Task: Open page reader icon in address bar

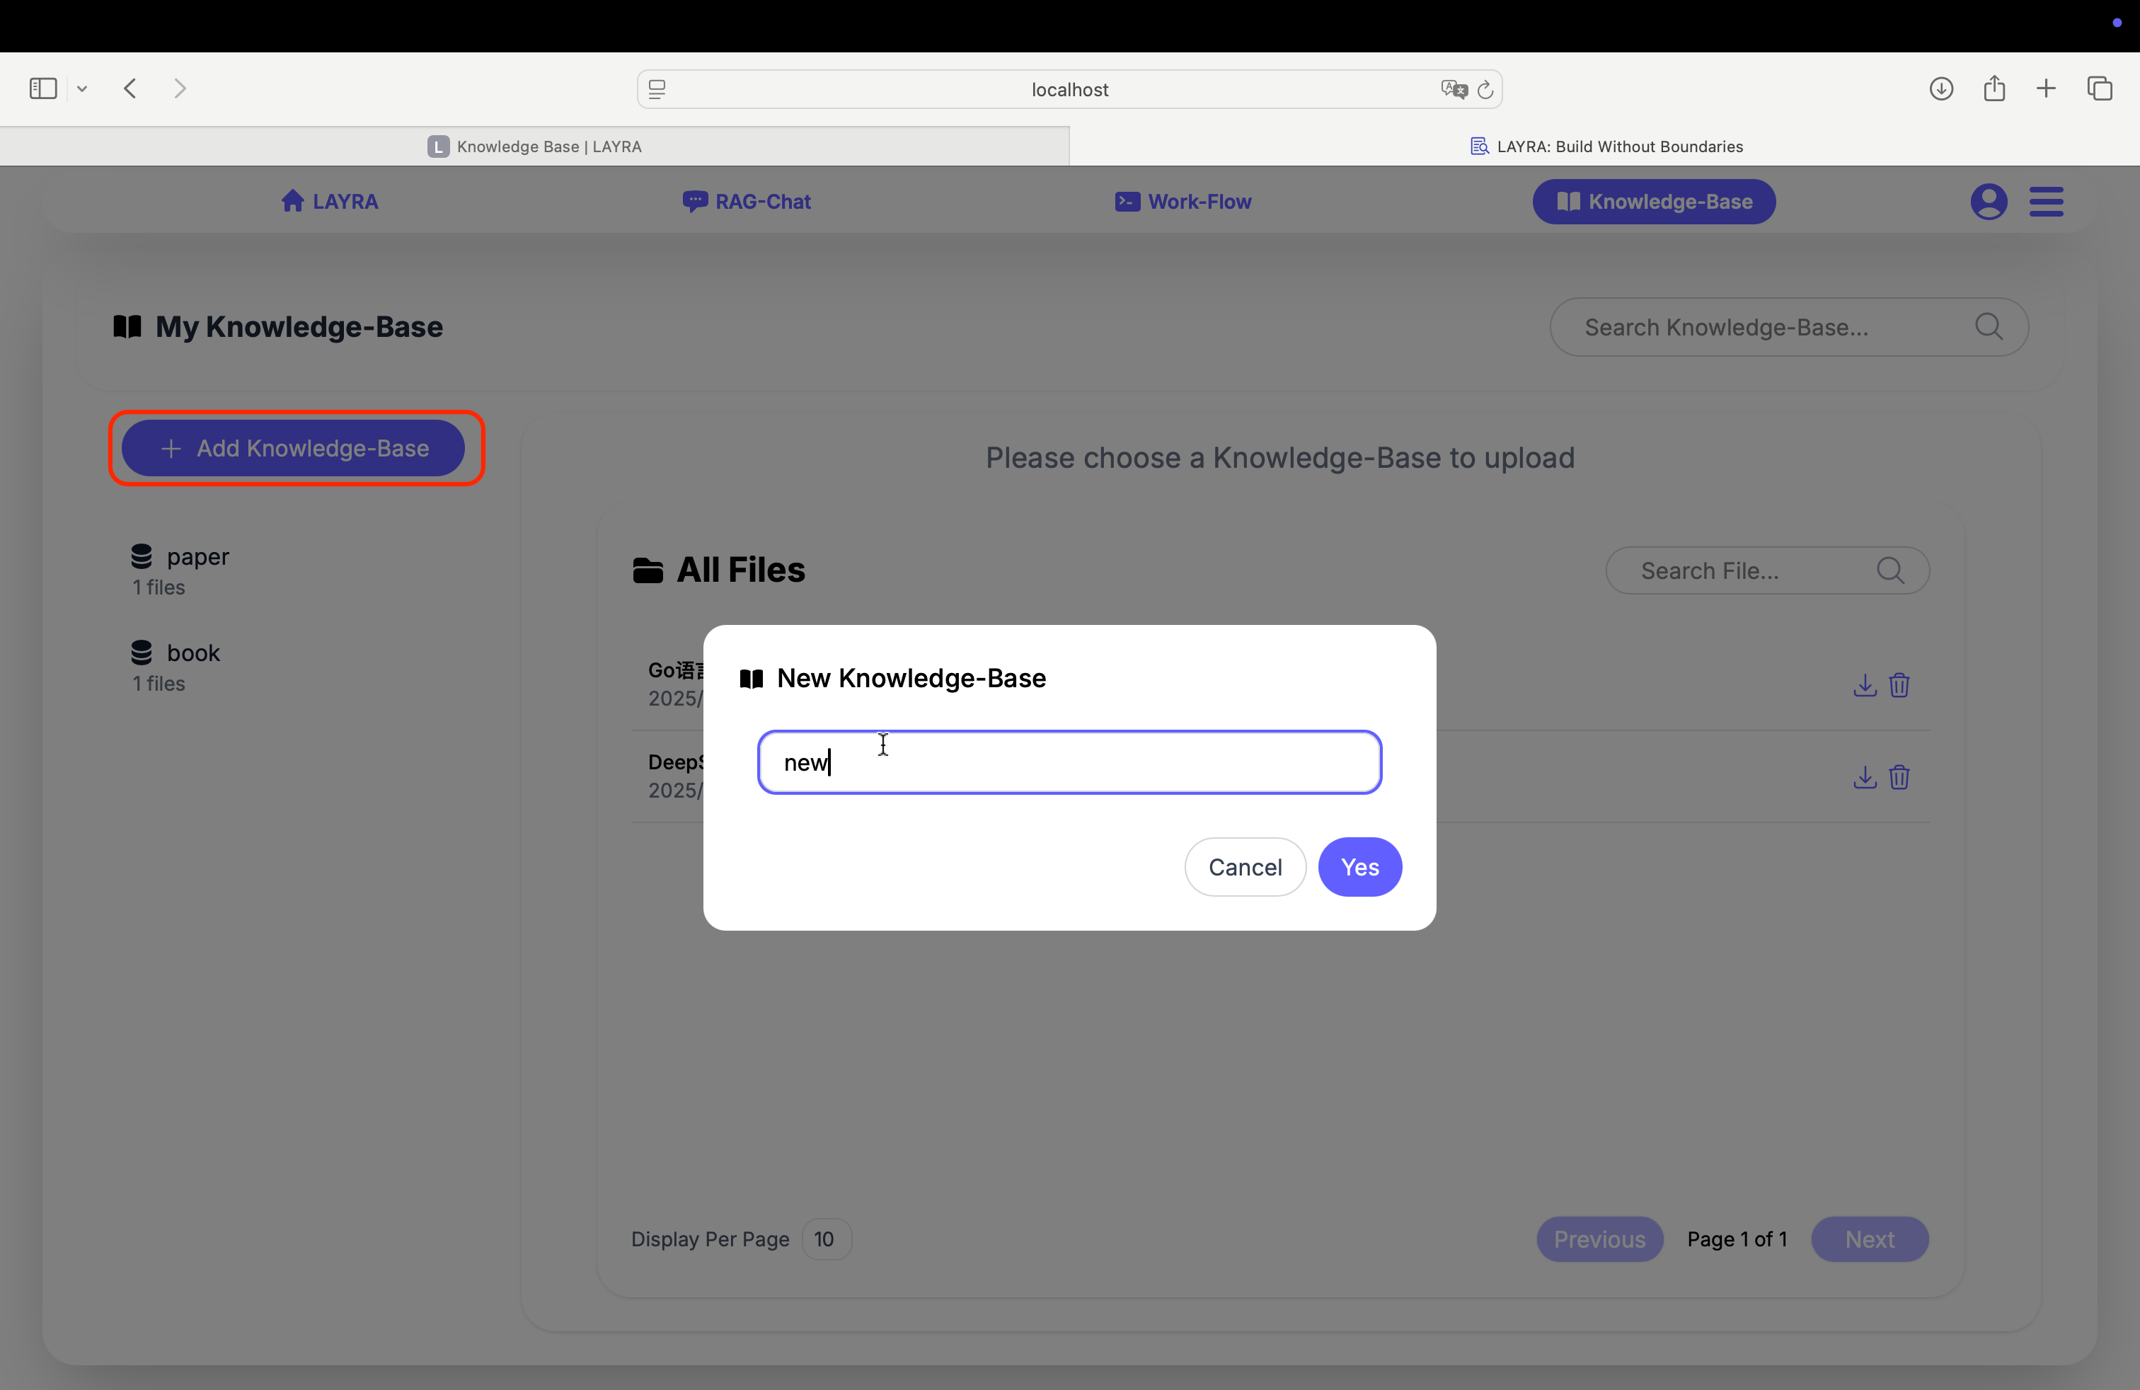Action: pos(657,89)
